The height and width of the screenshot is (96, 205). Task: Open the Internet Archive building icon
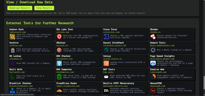(12, 50)
